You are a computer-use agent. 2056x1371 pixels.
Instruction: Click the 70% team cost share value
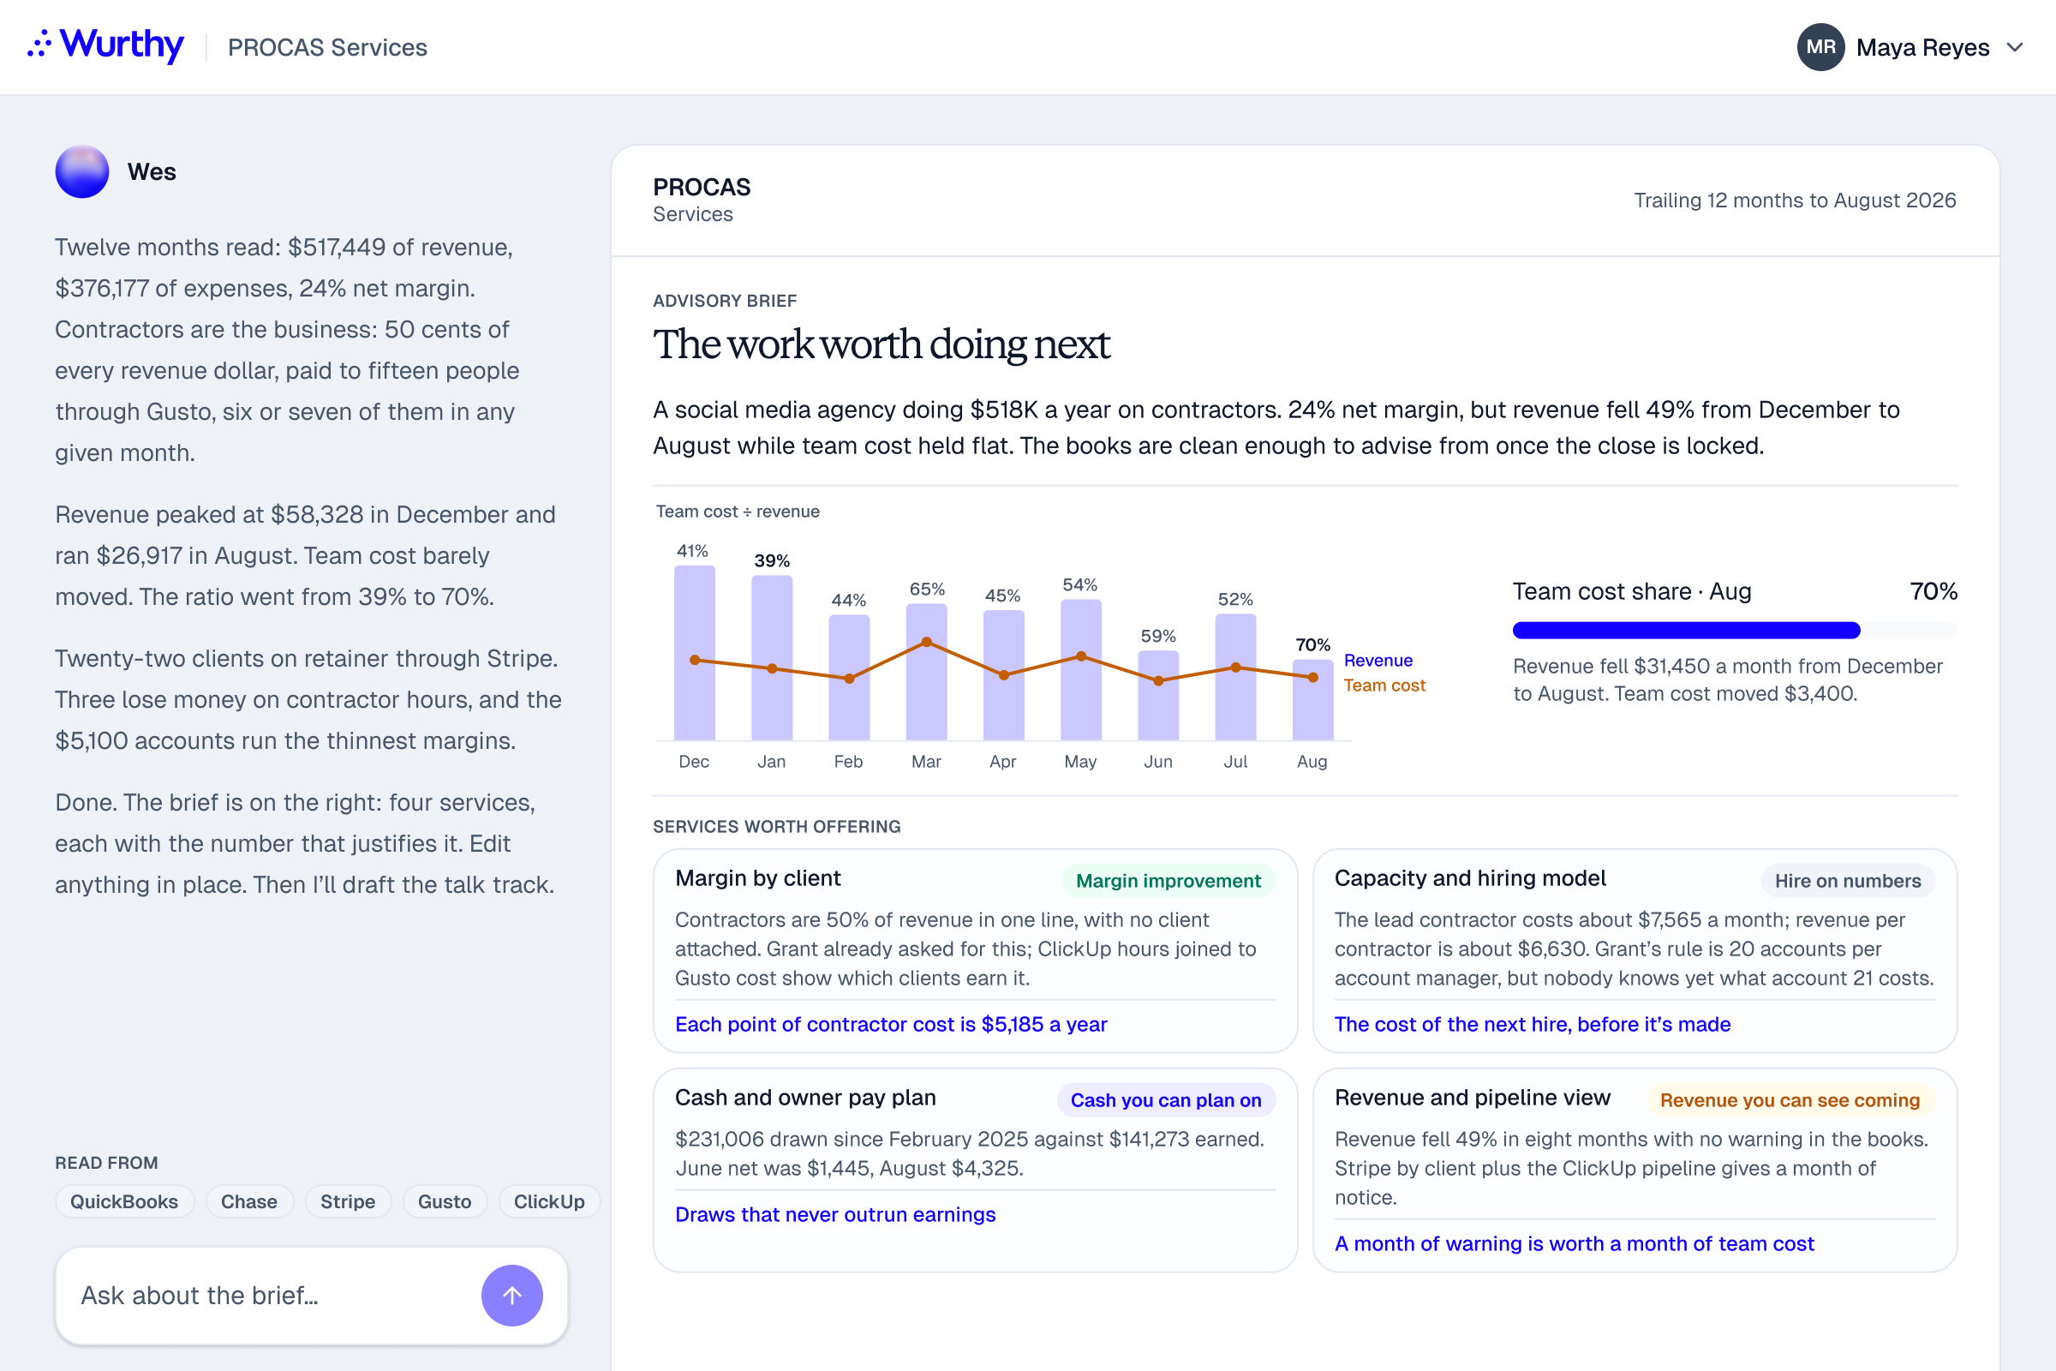tap(1933, 591)
